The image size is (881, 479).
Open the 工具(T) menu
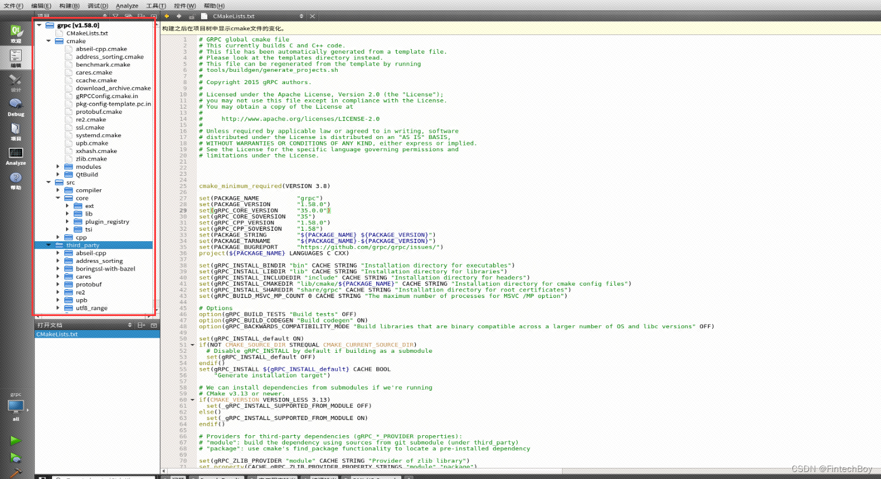coord(156,6)
